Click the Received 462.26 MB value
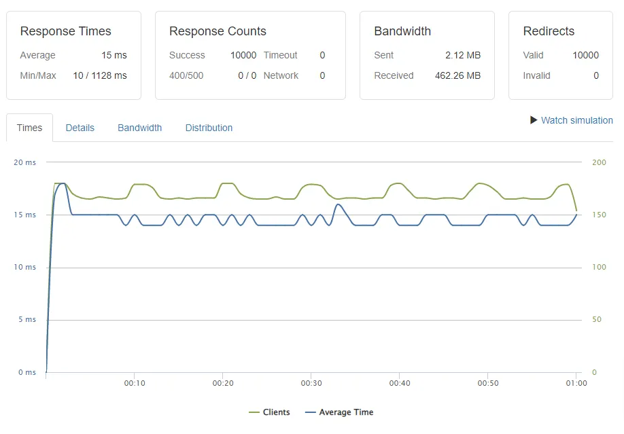Viewport: 624px width, 434px height. click(457, 75)
